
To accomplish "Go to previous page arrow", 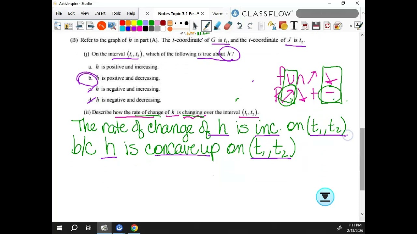I will pyautogui.click(x=80, y=26).
